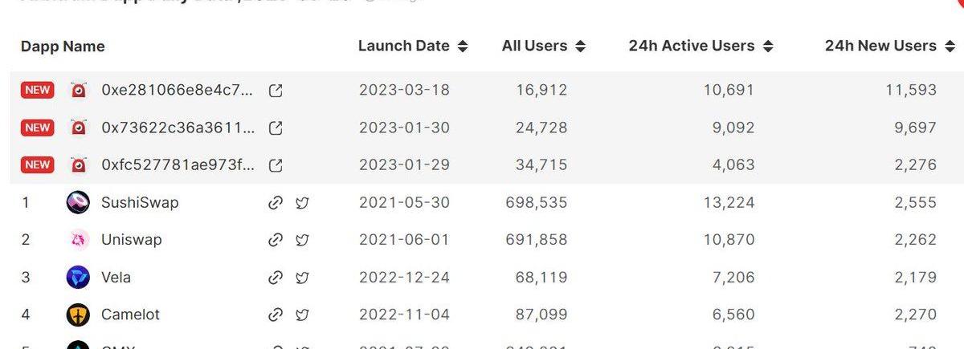
Task: Open external link for 0xfc527781ae973f dapp
Action: pos(276,165)
